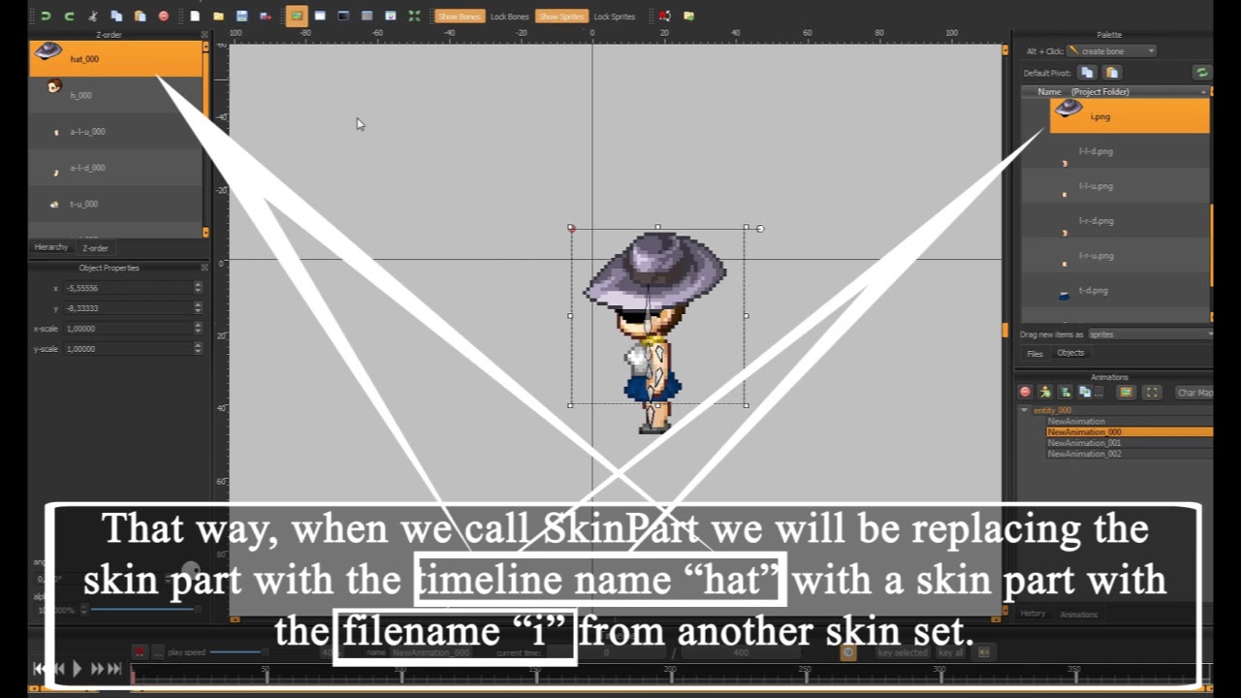1241x698 pixels.
Task: Switch to the Z-order tab
Action: [95, 248]
